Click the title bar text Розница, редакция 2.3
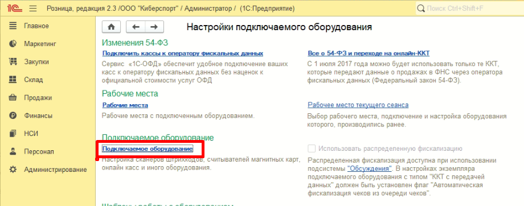524x206 pixels. pos(82,9)
